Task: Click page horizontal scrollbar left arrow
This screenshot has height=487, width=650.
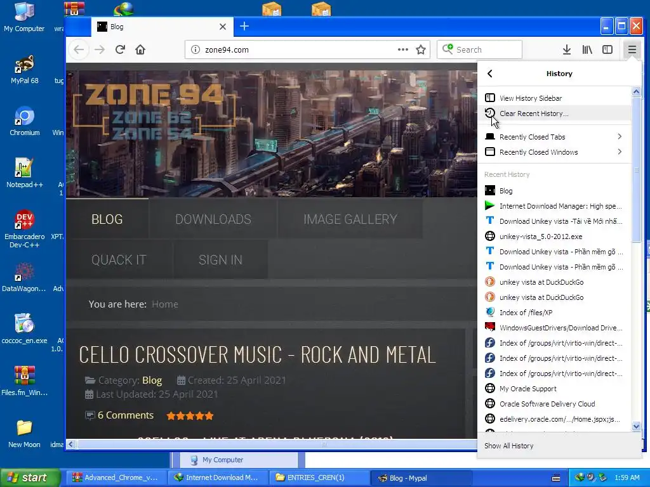Action: pyautogui.click(x=71, y=445)
